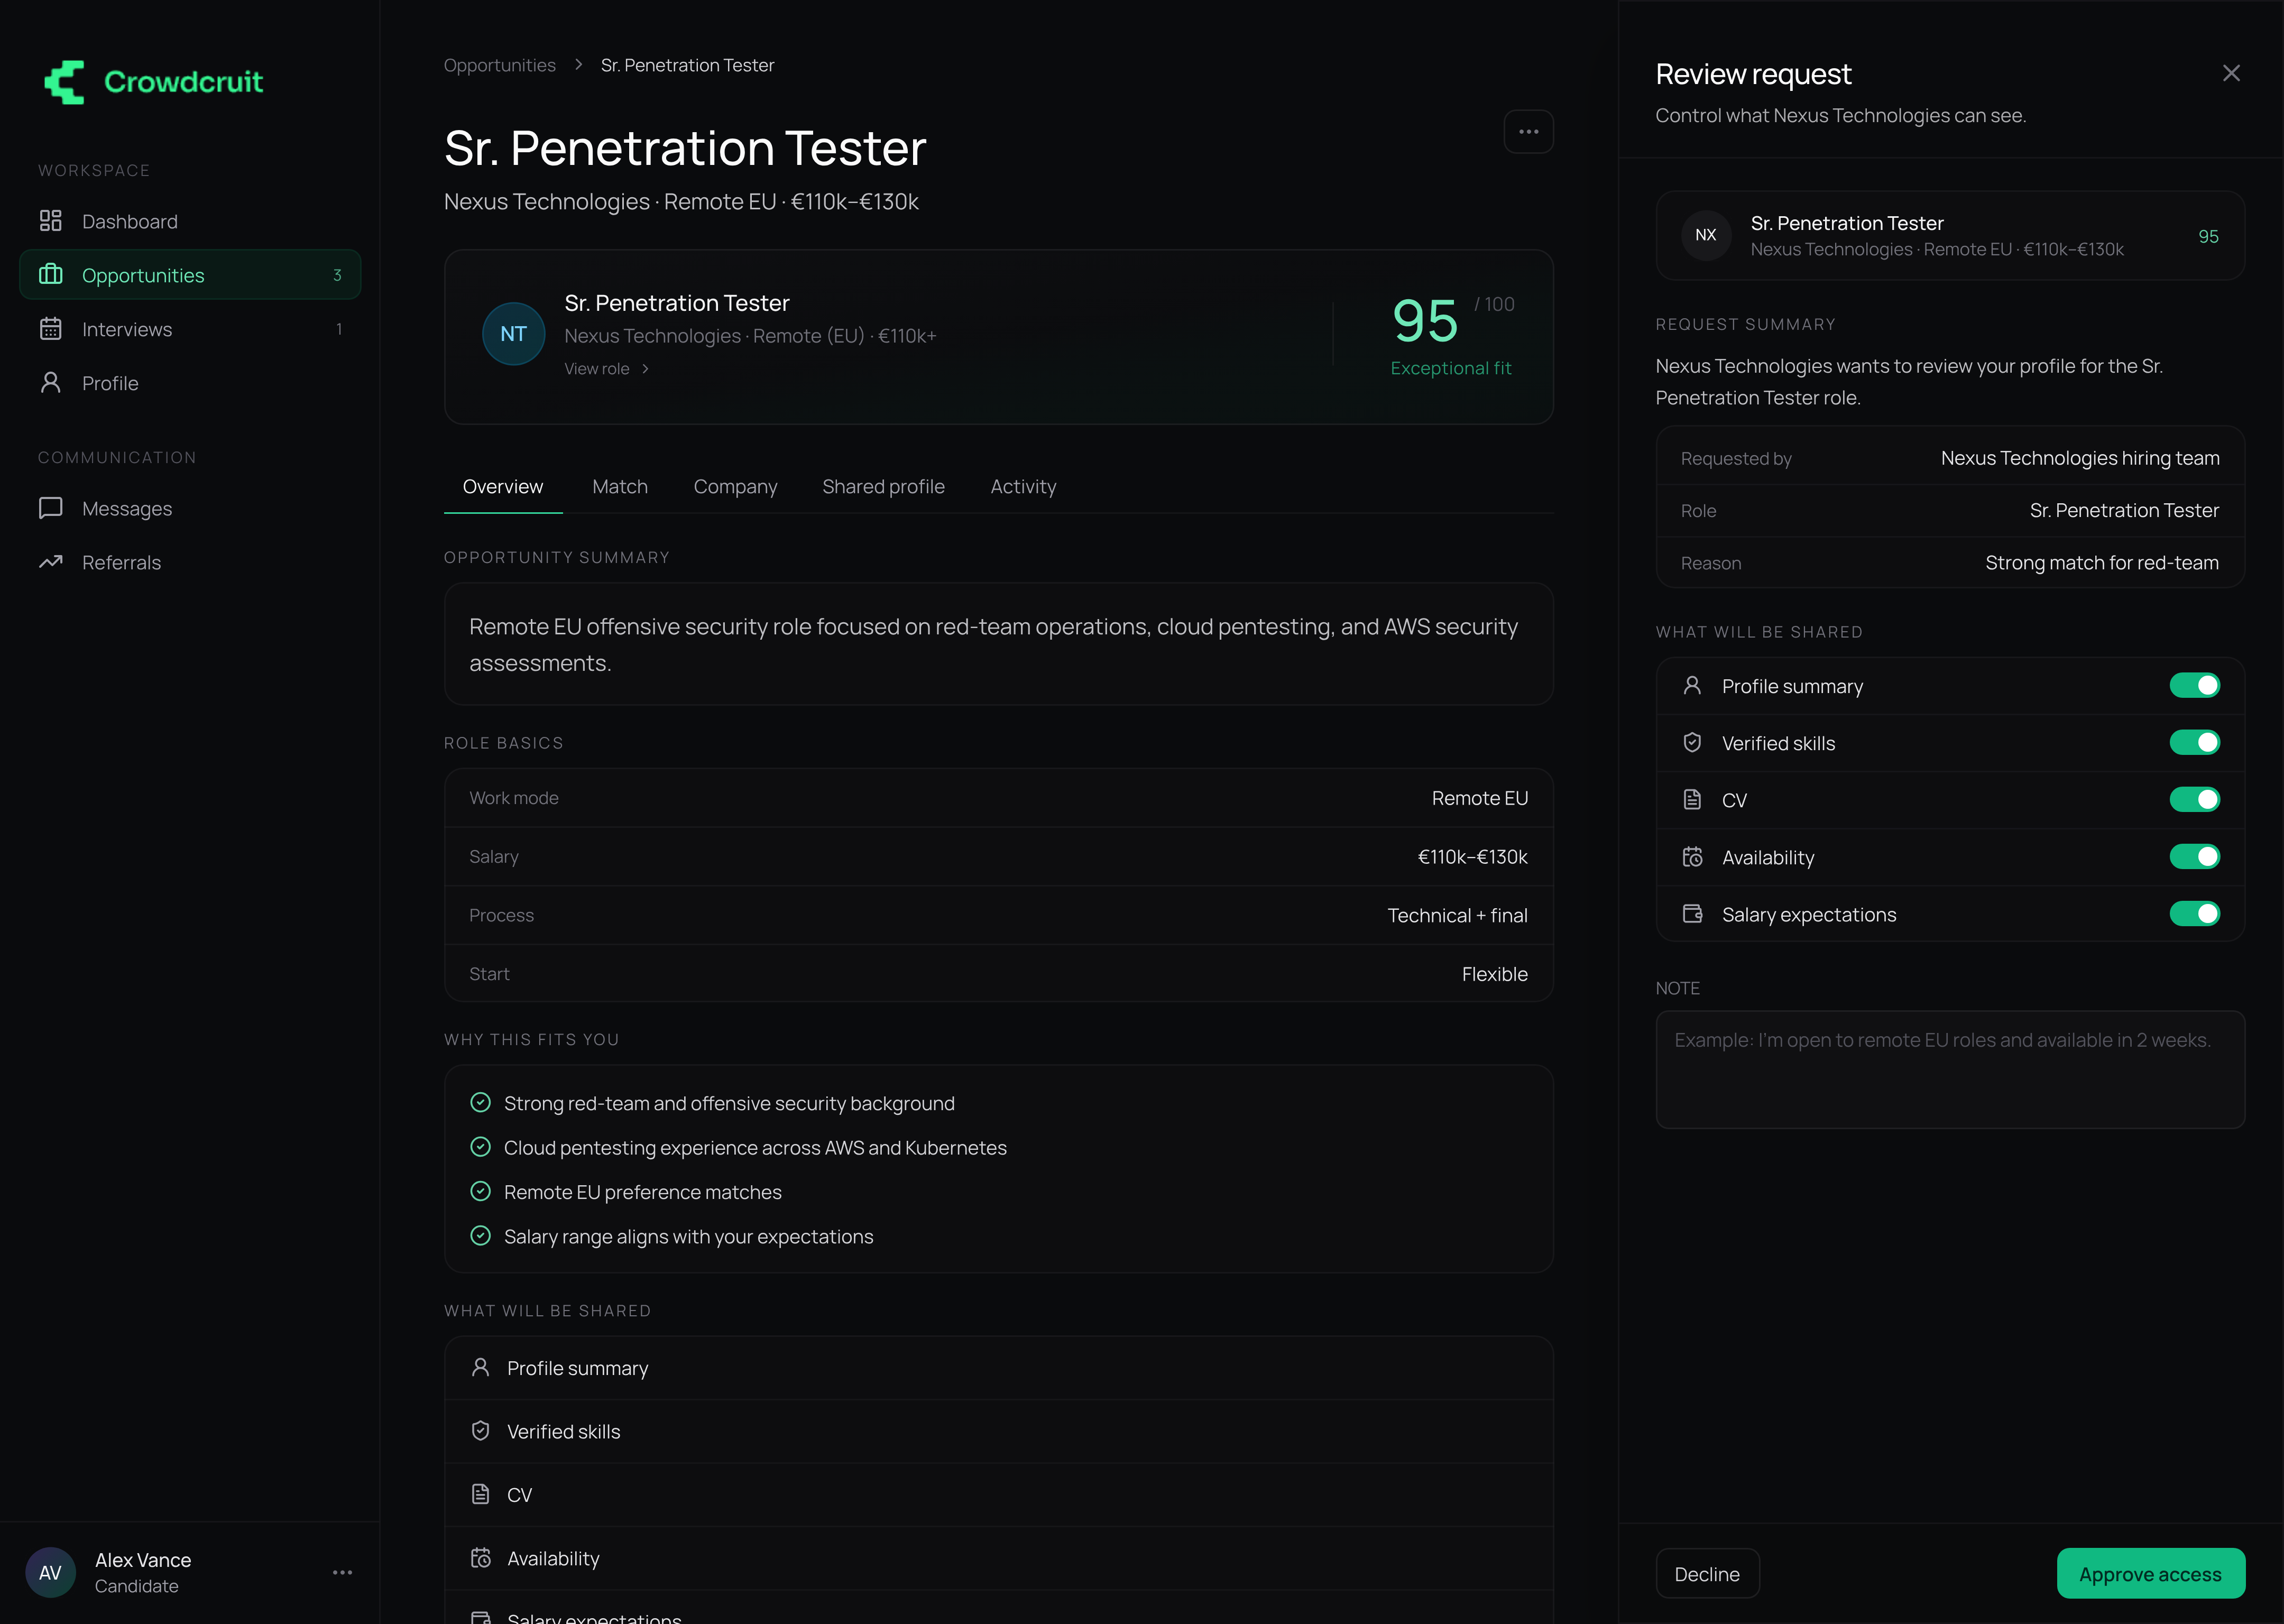Click Opportunities breadcrumb link
This screenshot has width=2284, height=1624.
499,65
